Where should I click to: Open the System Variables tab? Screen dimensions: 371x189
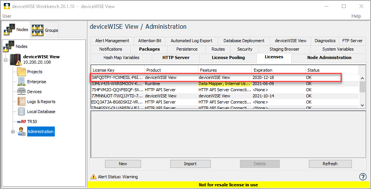pyautogui.click(x=338, y=49)
